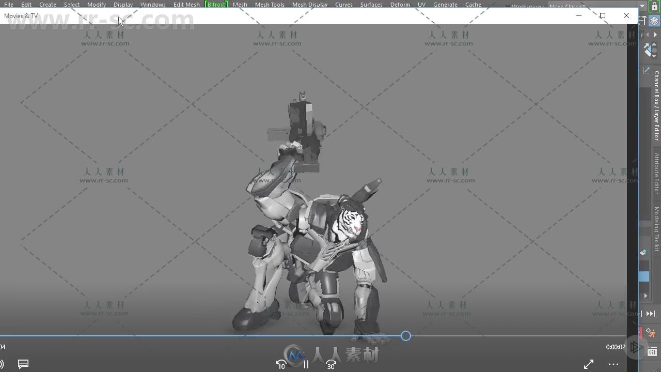Open the Display menu in Maya
Image resolution: width=661 pixels, height=372 pixels.
(x=123, y=4)
